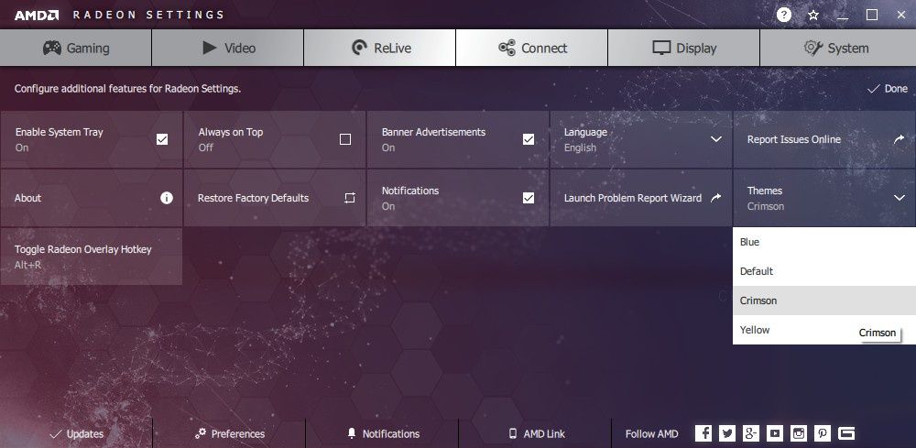The image size is (916, 448).
Task: Open Updates in bottom bar
Action: pyautogui.click(x=77, y=433)
